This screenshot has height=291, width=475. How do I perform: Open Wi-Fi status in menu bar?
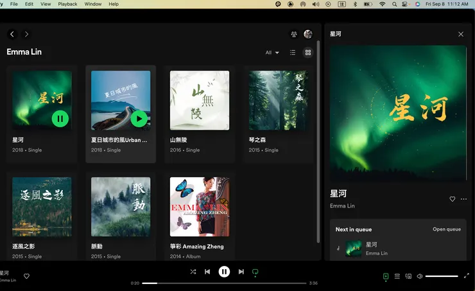pos(383,4)
